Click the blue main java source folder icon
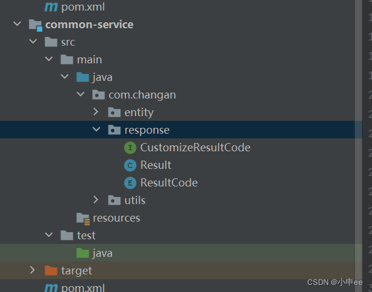 (83, 77)
